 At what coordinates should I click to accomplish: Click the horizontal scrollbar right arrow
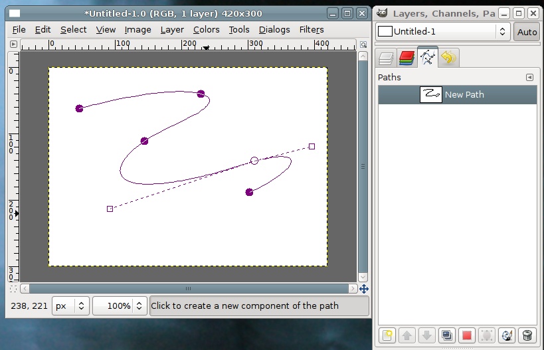(353, 289)
